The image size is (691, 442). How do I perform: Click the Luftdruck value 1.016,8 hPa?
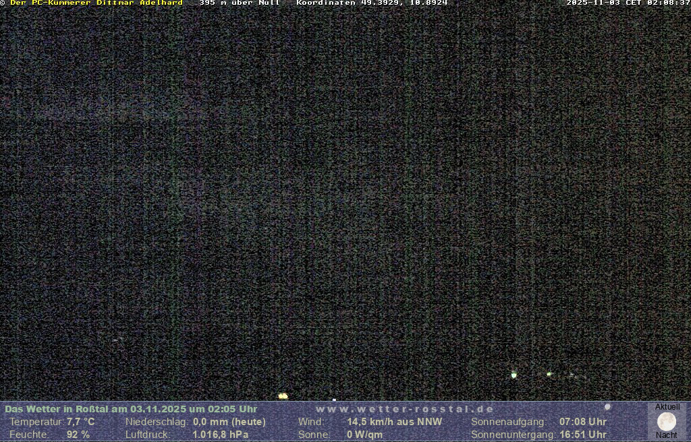(220, 435)
